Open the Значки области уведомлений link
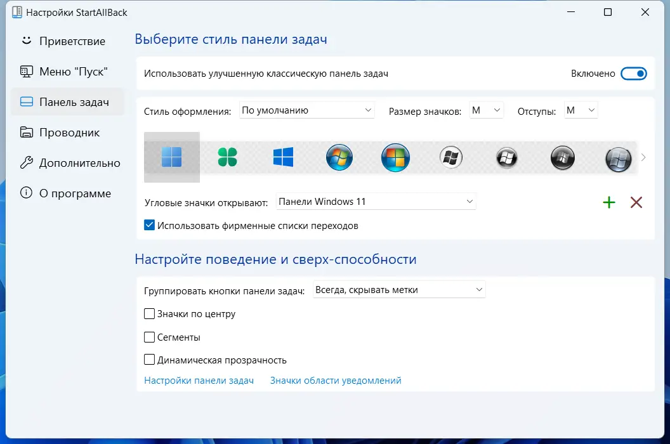This screenshot has height=444, width=670. tap(335, 380)
